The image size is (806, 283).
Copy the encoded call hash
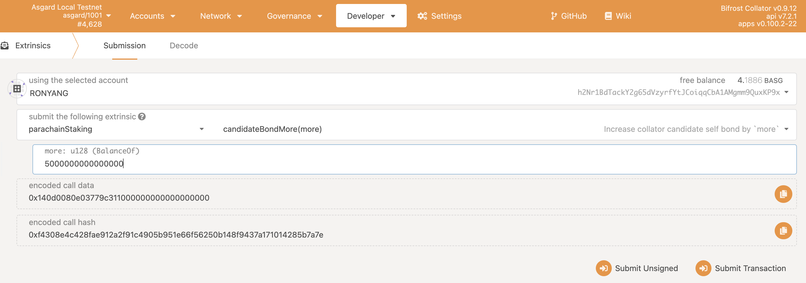click(783, 231)
